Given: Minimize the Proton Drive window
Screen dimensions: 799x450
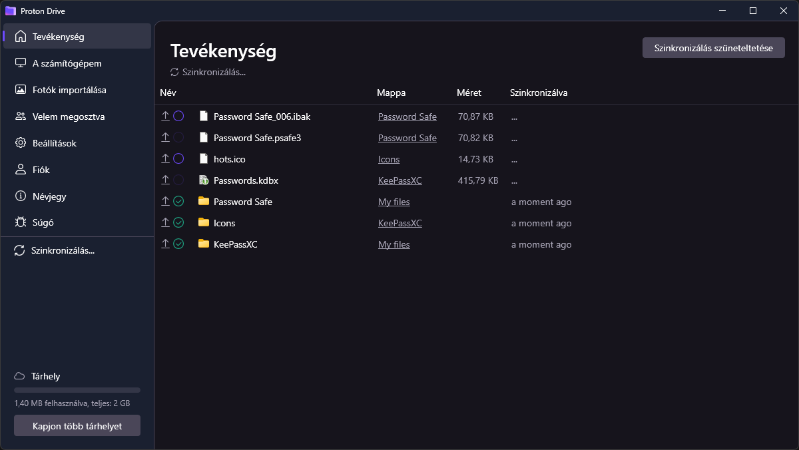Looking at the screenshot, I should pyautogui.click(x=722, y=11).
